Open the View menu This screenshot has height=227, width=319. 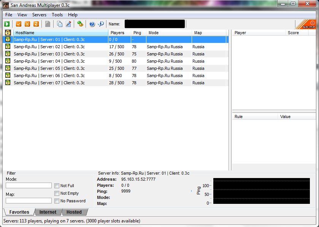pos(22,15)
